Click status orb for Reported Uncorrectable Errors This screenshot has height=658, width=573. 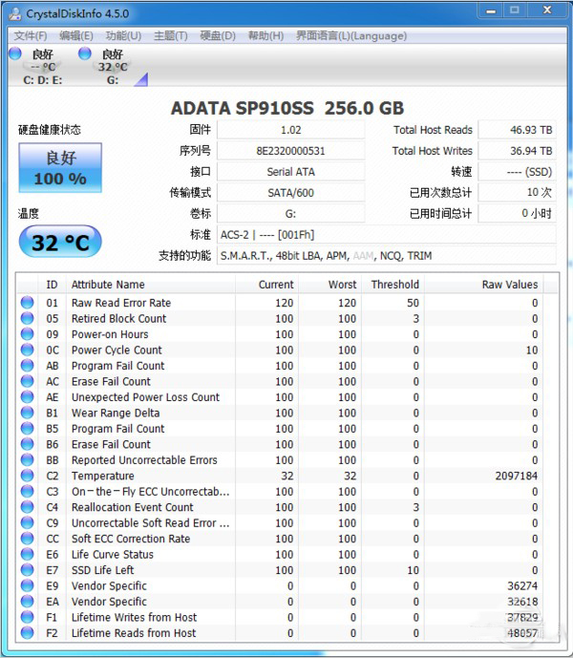point(28,460)
